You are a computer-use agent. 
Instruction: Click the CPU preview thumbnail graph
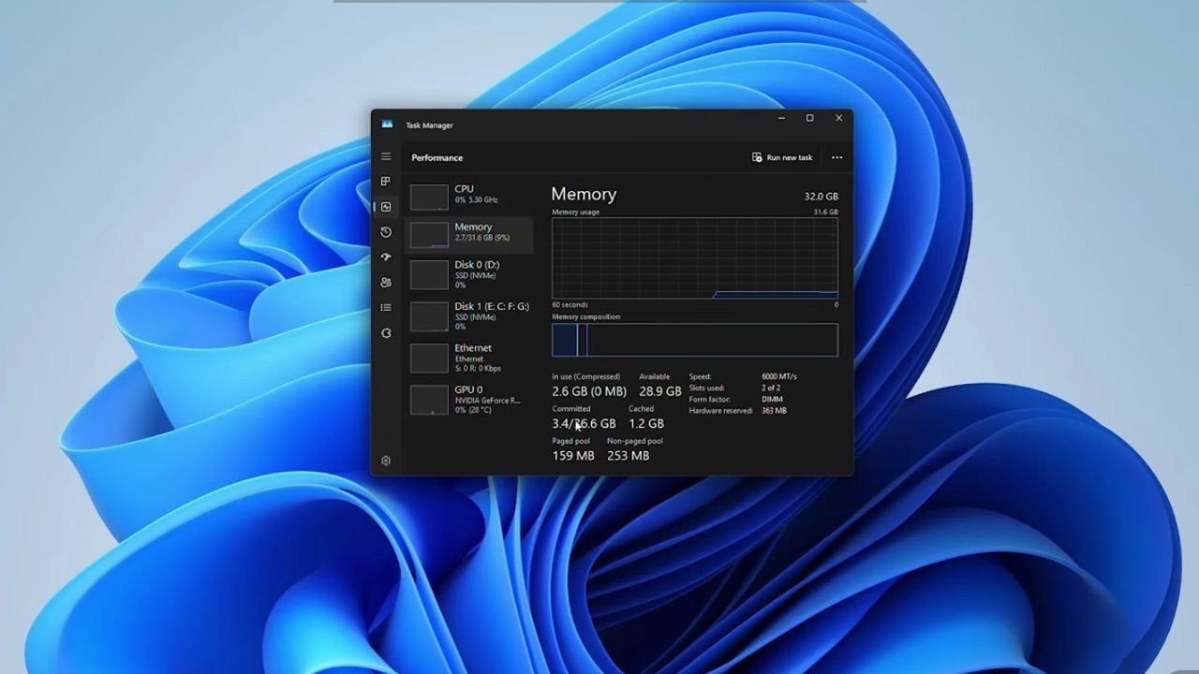(429, 196)
